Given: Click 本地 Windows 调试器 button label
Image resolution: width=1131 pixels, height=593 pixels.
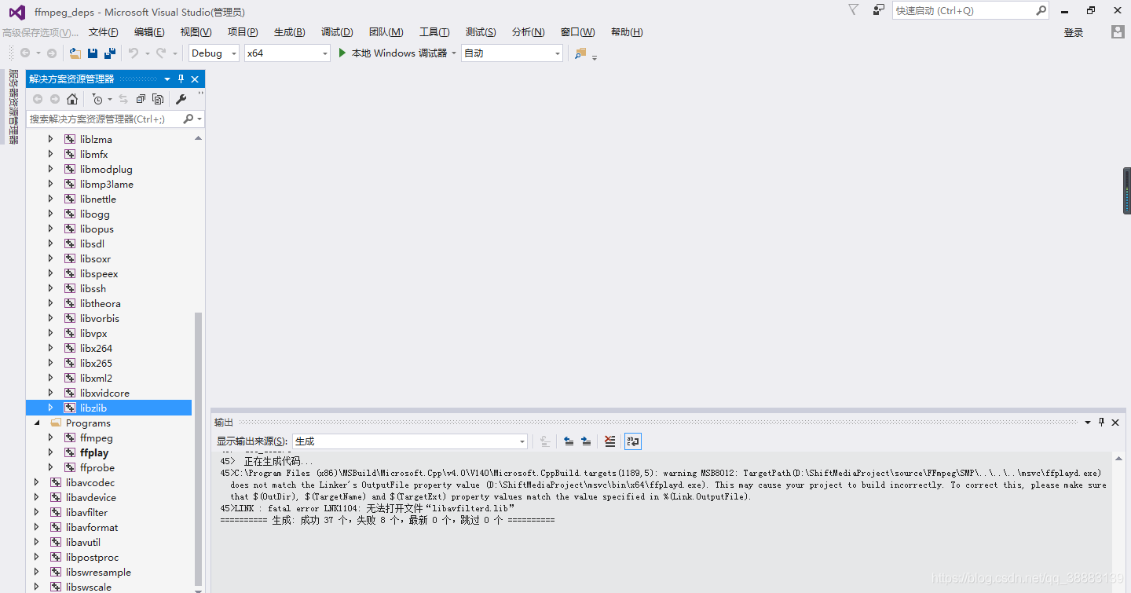Looking at the screenshot, I should click(399, 53).
